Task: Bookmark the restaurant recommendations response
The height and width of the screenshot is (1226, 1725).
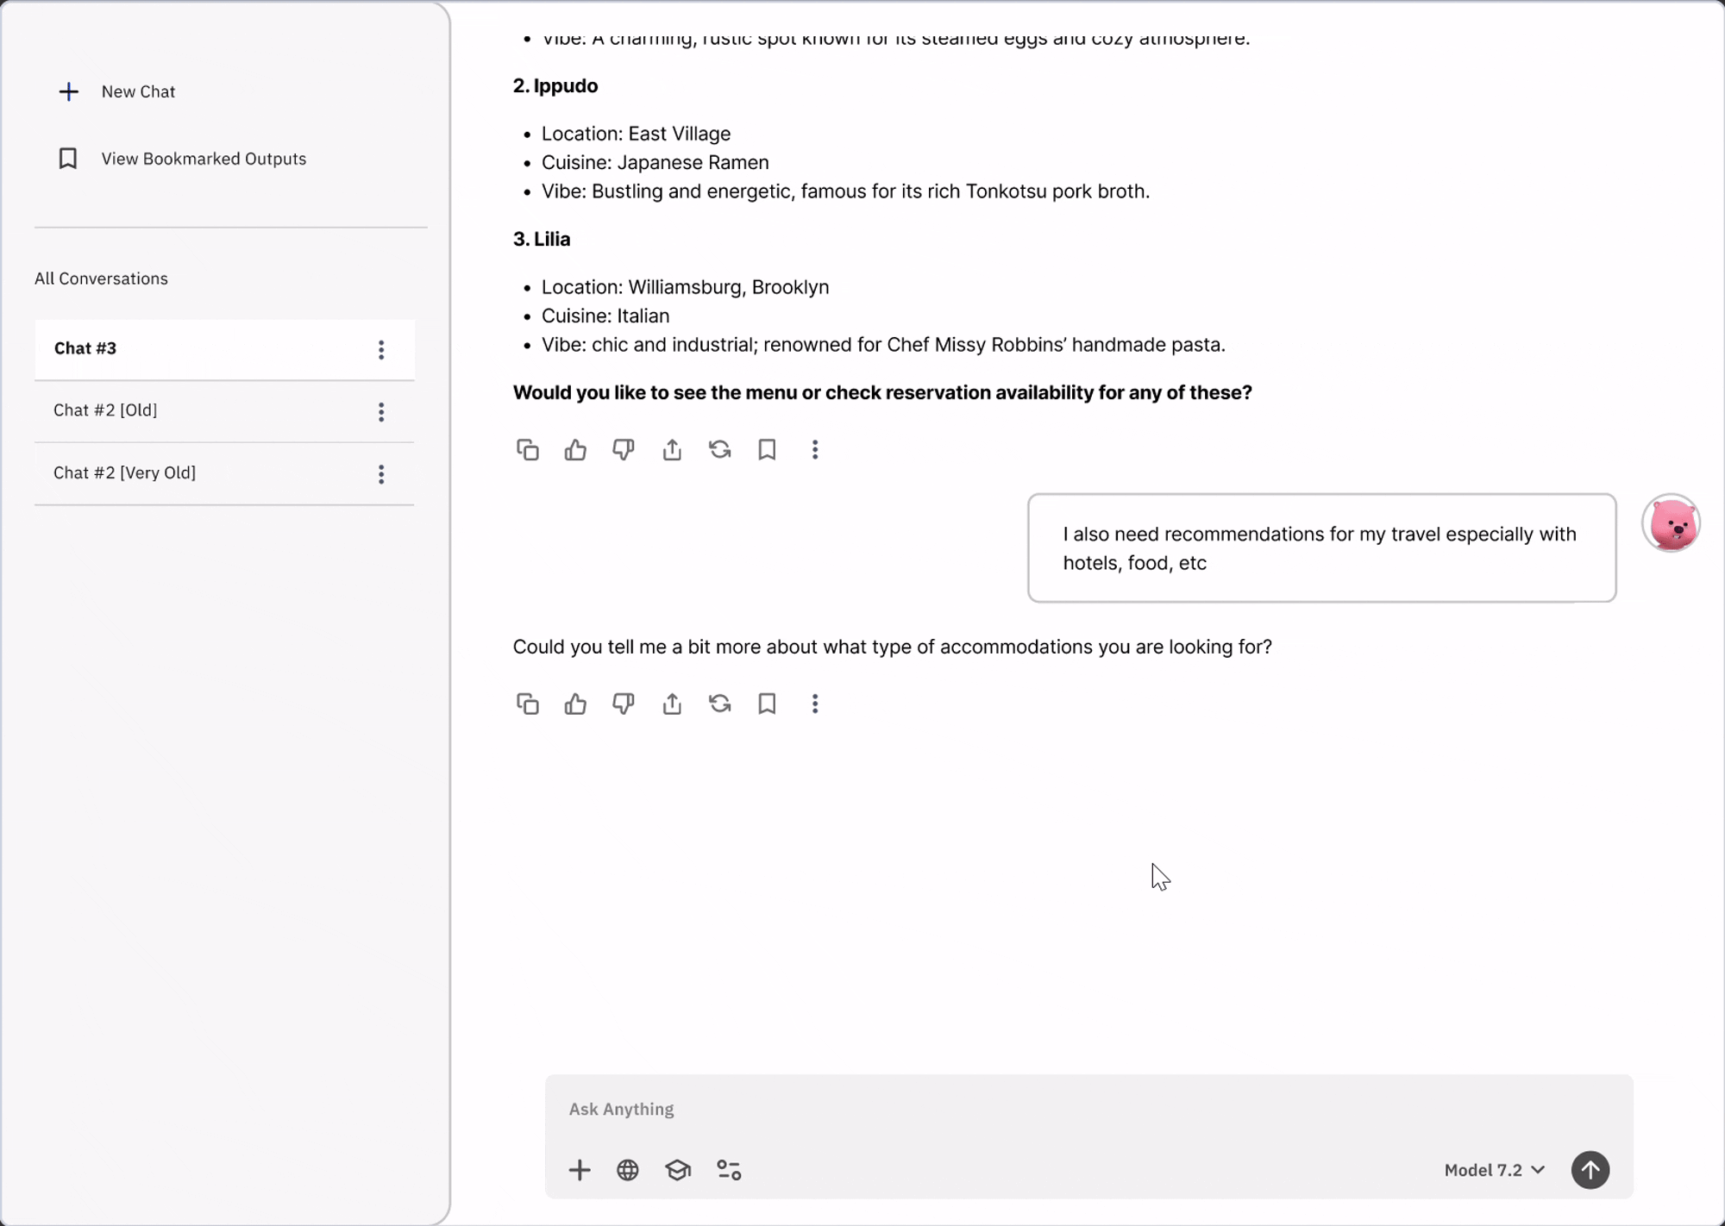Action: (x=767, y=449)
